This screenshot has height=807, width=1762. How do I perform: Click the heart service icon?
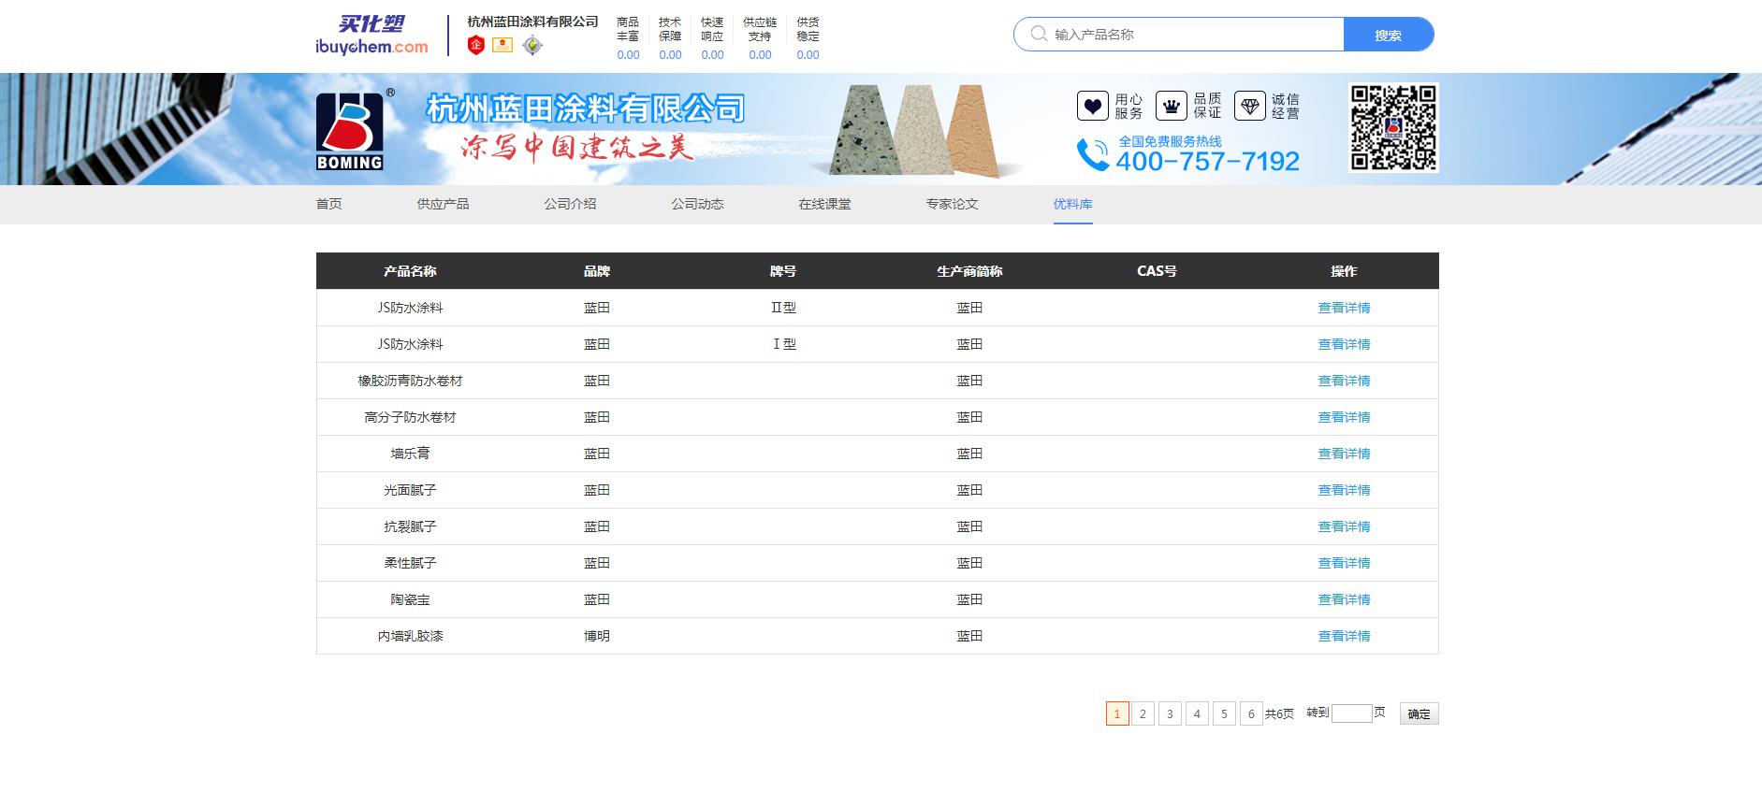pos(1092,106)
